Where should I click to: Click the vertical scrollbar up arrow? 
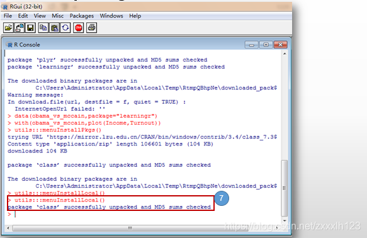pyautogui.click(x=285, y=54)
